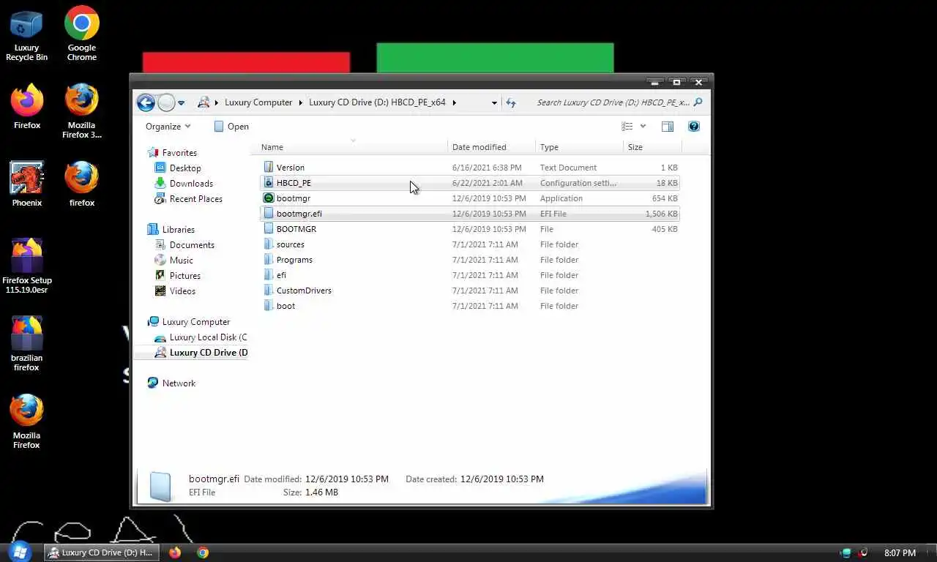Click the 8:07 PM taskbar clock
The height and width of the screenshot is (562, 937).
point(900,553)
